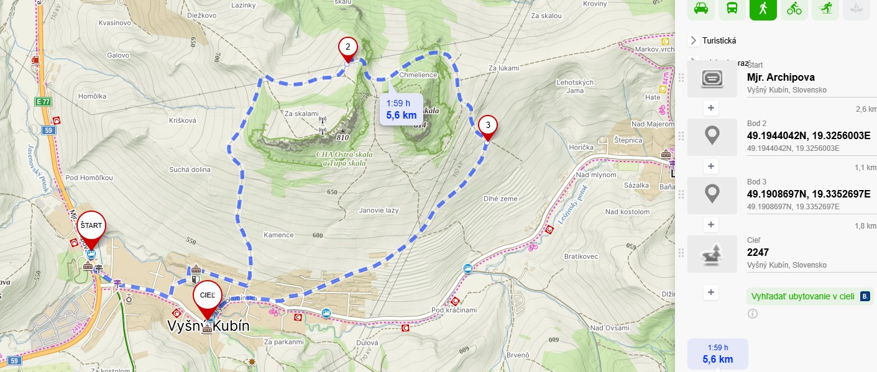This screenshot has height=372, width=877.
Task: Select the walking route mode icon
Action: [x=763, y=8]
